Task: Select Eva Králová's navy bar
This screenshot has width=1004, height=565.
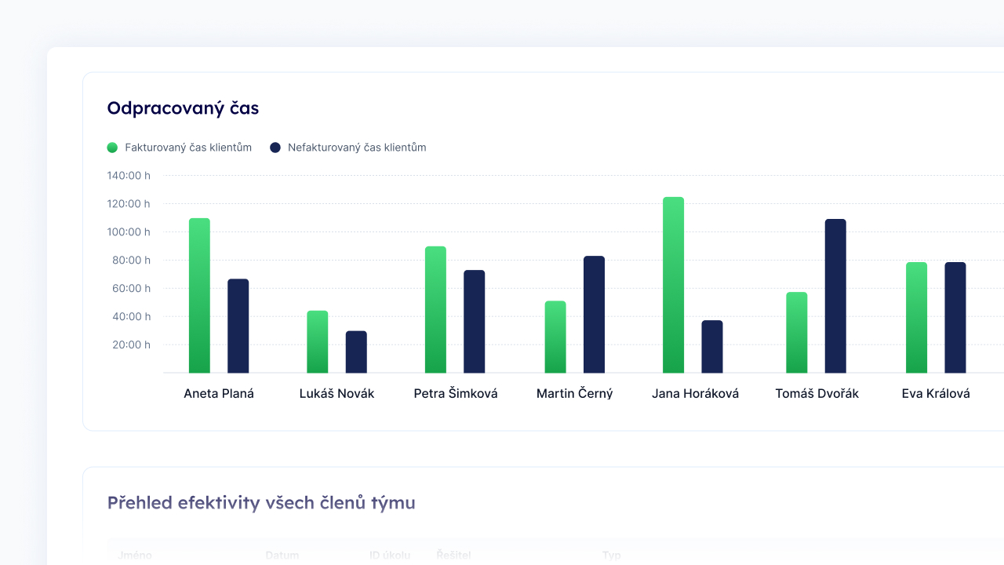Action: coord(955,318)
